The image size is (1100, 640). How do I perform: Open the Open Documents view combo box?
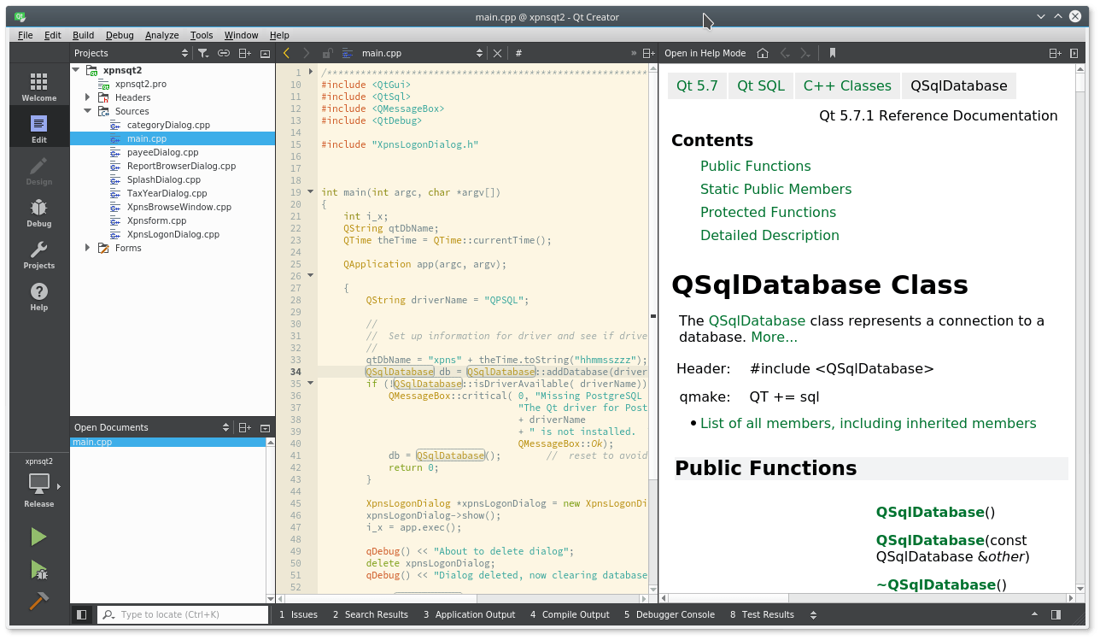[x=152, y=427]
